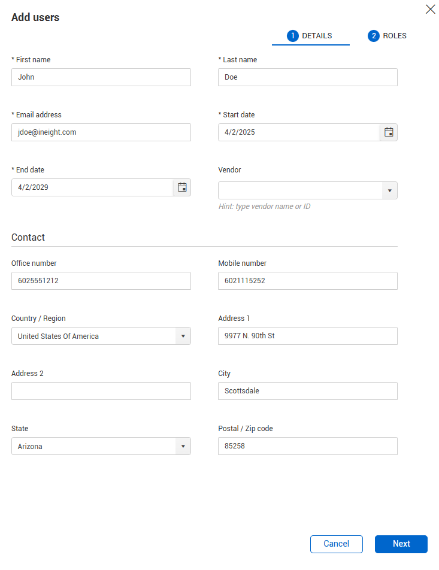
Task: Switch to the ROLES tab
Action: (387, 36)
